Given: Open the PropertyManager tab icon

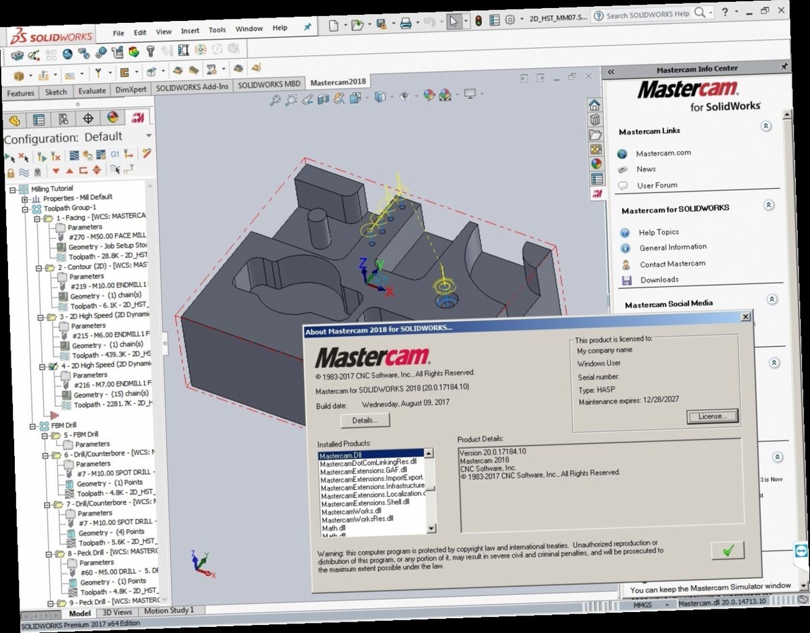Looking at the screenshot, I should pos(39,120).
